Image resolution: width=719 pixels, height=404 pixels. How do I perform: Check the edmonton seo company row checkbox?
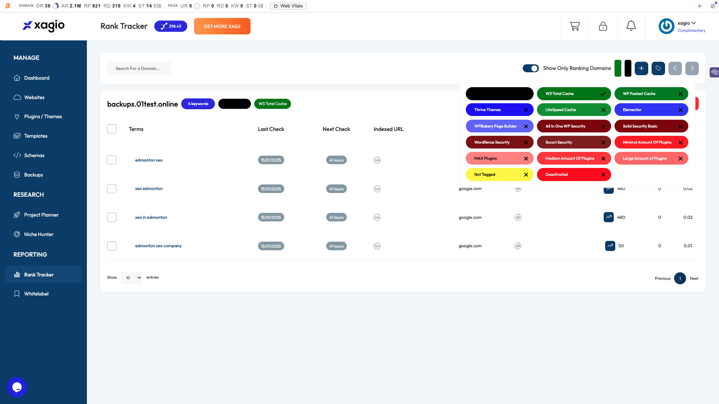tap(112, 246)
